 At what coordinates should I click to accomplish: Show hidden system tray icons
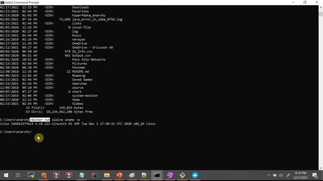coord(268,175)
